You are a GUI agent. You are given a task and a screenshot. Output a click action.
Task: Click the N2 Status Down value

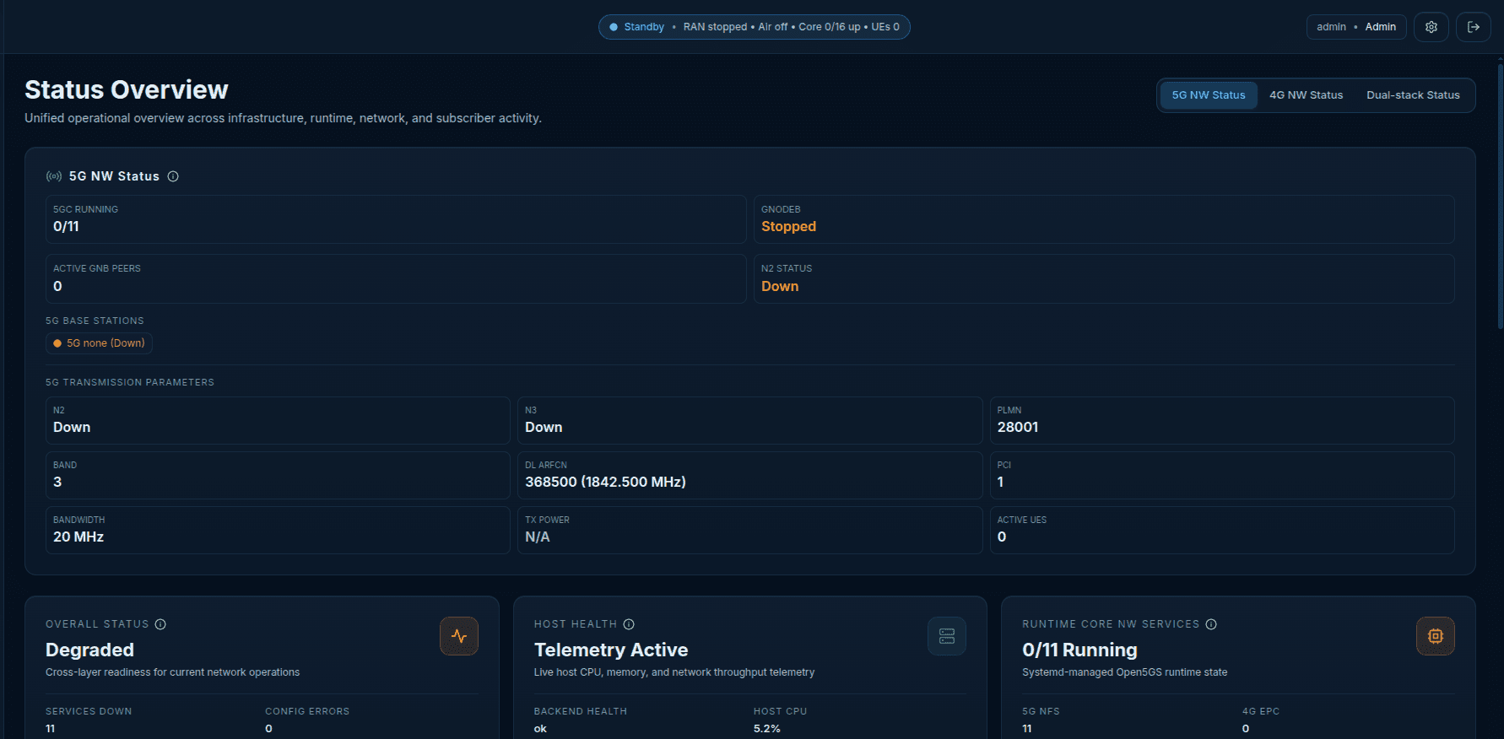780,287
